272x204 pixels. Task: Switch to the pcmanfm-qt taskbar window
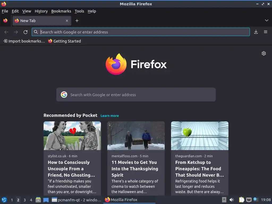(x=76, y=200)
